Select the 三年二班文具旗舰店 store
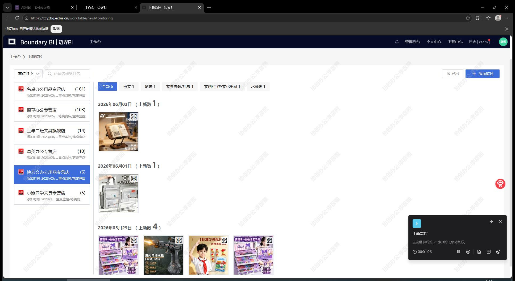Viewport: 515px width, 281px height. click(52, 133)
